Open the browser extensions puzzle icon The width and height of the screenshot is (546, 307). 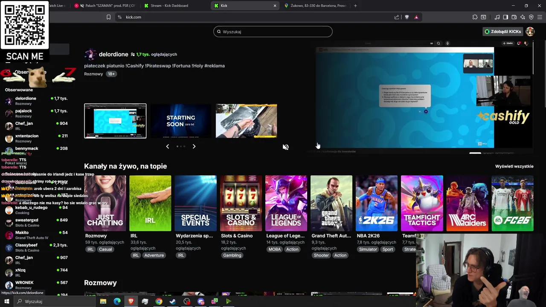tap(475, 17)
